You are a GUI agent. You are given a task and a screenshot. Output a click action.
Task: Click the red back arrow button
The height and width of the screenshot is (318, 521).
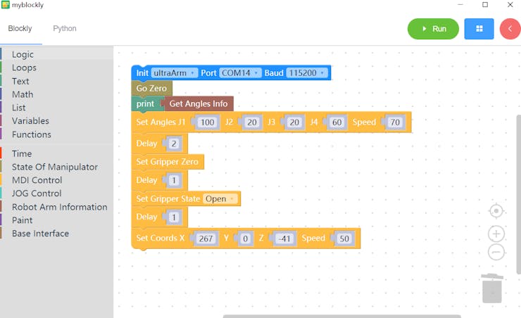(510, 29)
